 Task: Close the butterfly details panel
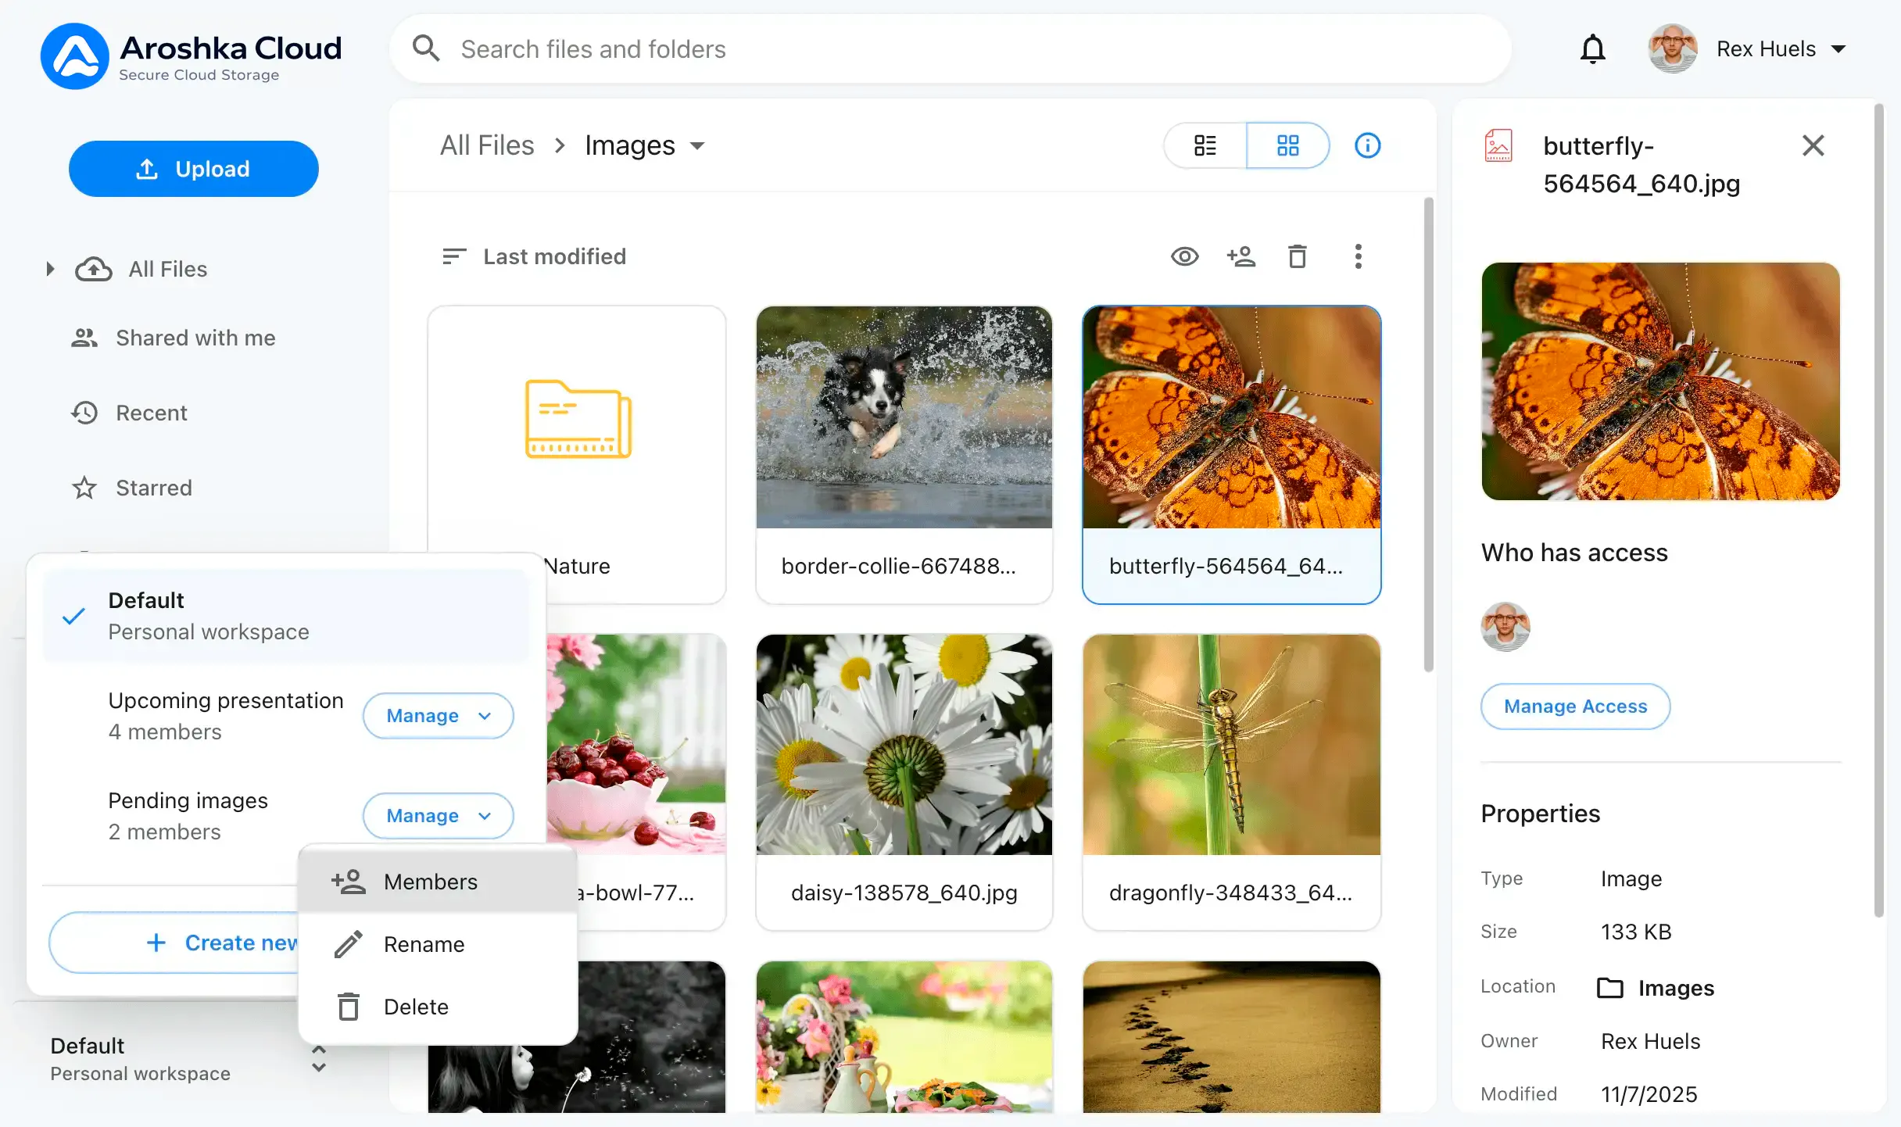pos(1813,145)
